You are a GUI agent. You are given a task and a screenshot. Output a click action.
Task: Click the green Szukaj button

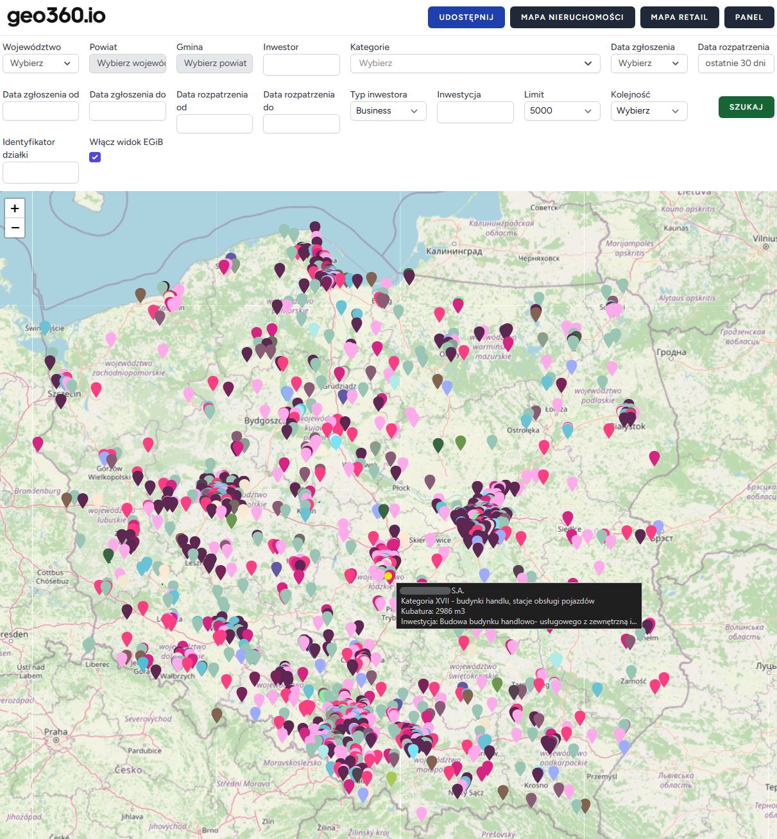click(746, 107)
